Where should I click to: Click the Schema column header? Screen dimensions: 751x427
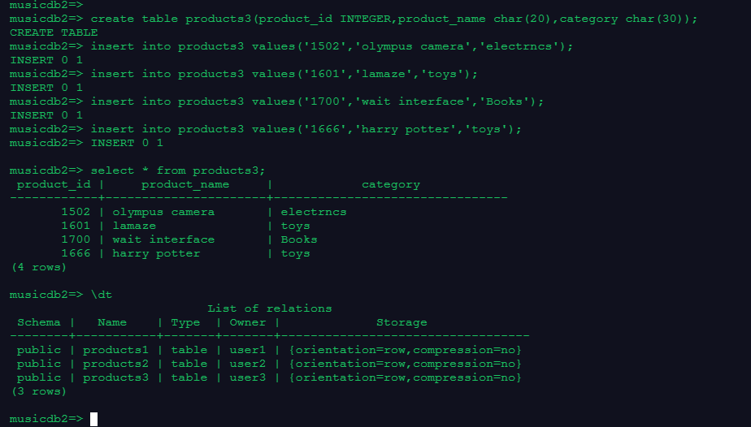point(39,322)
